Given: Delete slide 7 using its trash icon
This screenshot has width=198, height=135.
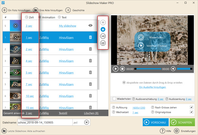Looking at the screenshot, I should (x=90, y=107).
